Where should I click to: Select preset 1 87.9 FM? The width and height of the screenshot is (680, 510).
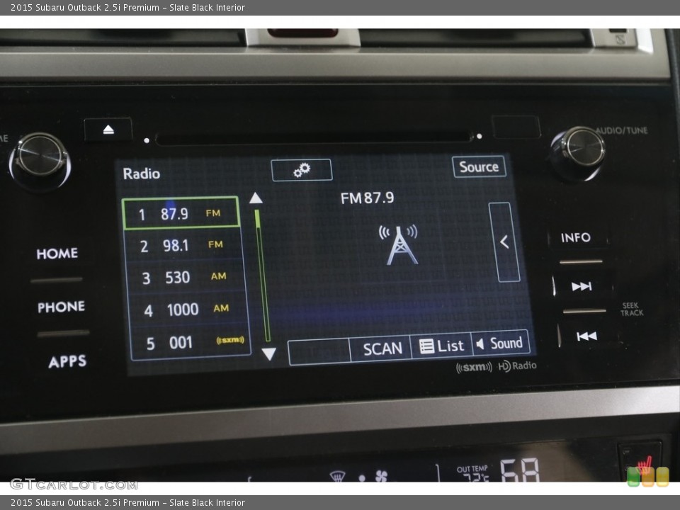[181, 213]
